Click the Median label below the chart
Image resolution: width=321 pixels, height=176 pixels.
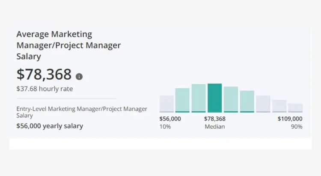click(x=214, y=127)
